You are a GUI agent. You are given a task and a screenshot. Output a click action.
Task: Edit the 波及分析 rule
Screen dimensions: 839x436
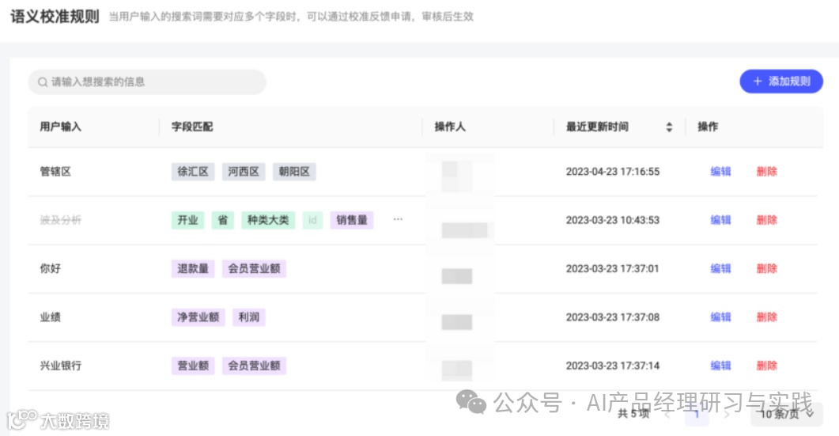tap(720, 220)
